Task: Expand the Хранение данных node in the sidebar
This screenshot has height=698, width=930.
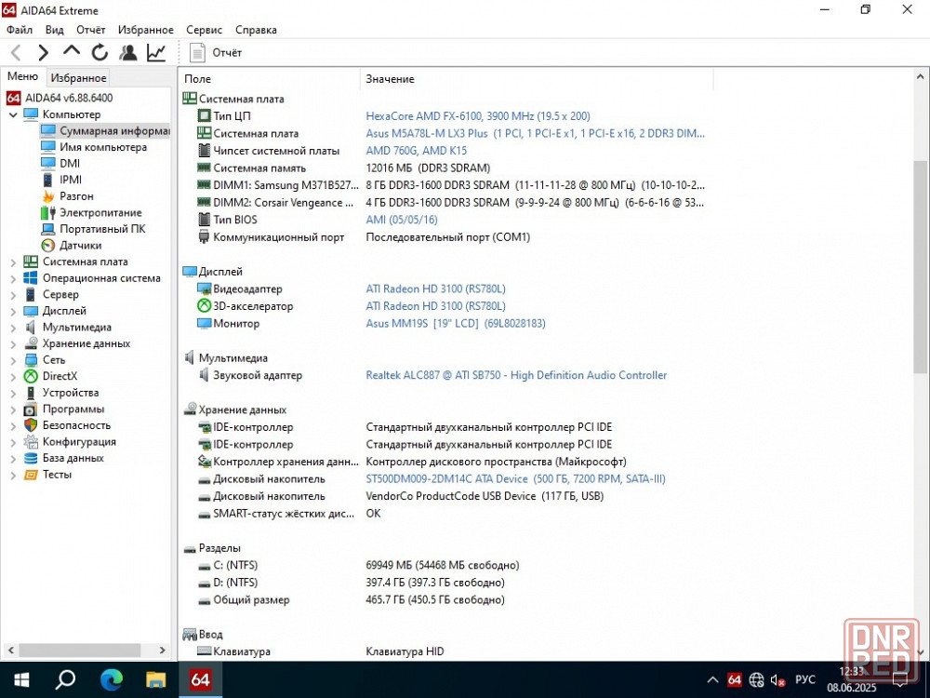Action: (13, 343)
